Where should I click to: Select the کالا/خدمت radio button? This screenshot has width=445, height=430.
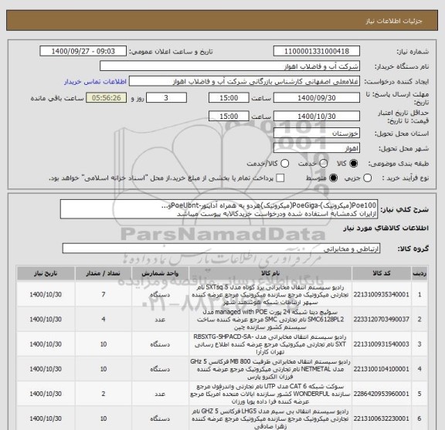(284, 164)
